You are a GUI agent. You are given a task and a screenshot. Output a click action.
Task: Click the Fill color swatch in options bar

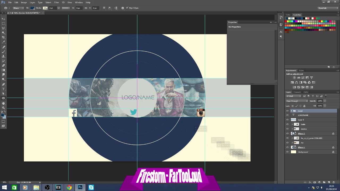[32, 8]
